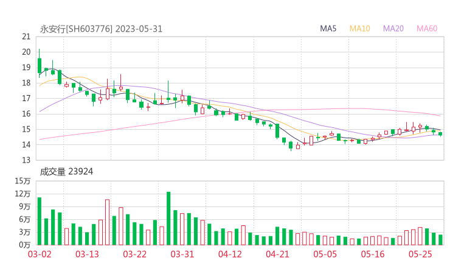Image resolution: width=450 pixels, height=268 pixels.
Task: Click the price axis value 15
Action: point(26,129)
